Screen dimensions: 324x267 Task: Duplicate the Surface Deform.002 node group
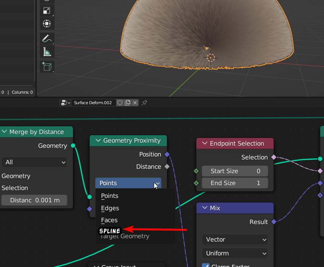128,103
